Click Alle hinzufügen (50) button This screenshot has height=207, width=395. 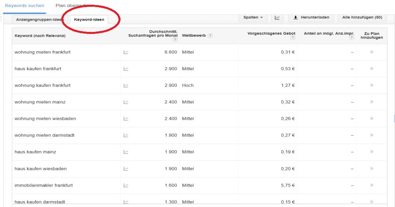coord(362,17)
